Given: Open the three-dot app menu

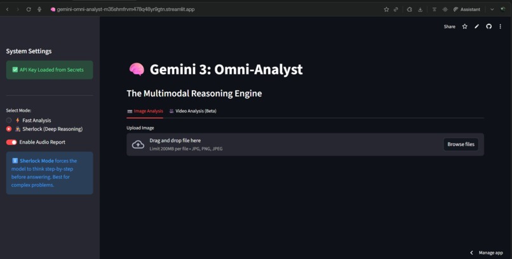Looking at the screenshot, I should [x=500, y=27].
